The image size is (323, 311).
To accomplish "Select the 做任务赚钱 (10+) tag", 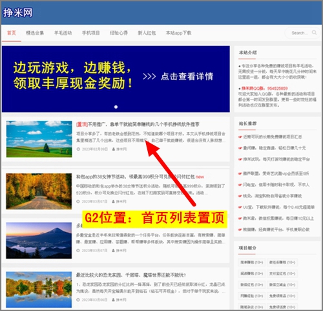I will pyautogui.click(x=282, y=263).
